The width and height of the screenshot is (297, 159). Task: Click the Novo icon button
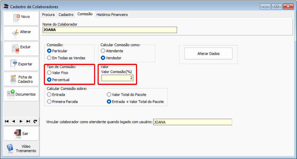coord(21,18)
